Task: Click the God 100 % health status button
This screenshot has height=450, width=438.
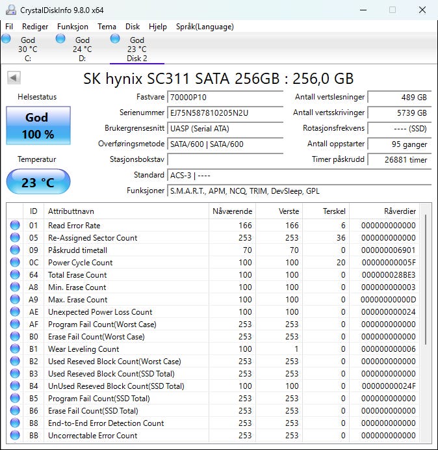Action: (x=38, y=126)
